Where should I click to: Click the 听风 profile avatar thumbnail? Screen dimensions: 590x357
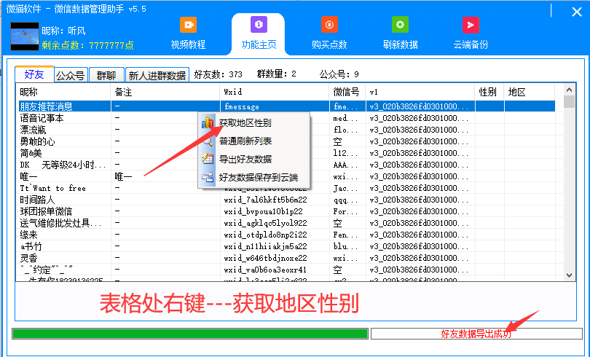[x=25, y=36]
